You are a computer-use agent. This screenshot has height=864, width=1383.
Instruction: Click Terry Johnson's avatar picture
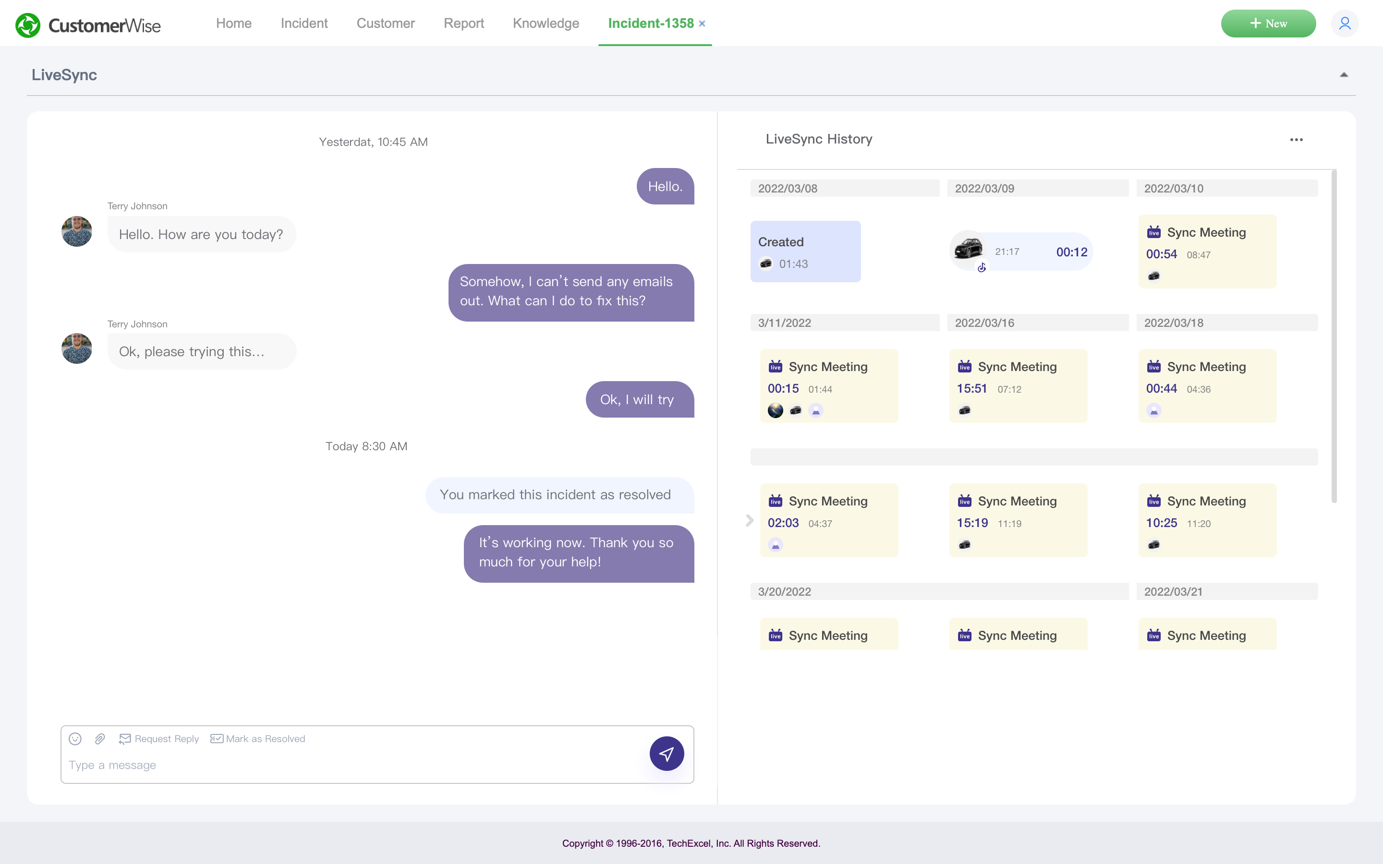point(76,231)
